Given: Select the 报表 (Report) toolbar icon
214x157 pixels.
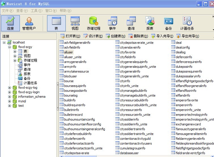Looking at the screenshot, I should point(150,23).
